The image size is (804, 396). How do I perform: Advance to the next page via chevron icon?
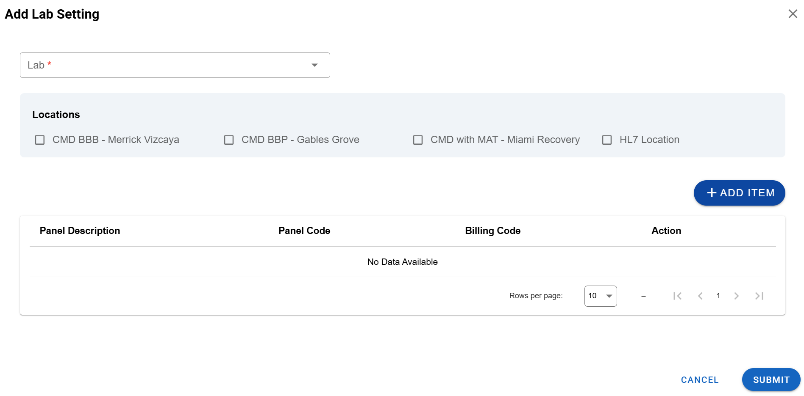coord(736,296)
